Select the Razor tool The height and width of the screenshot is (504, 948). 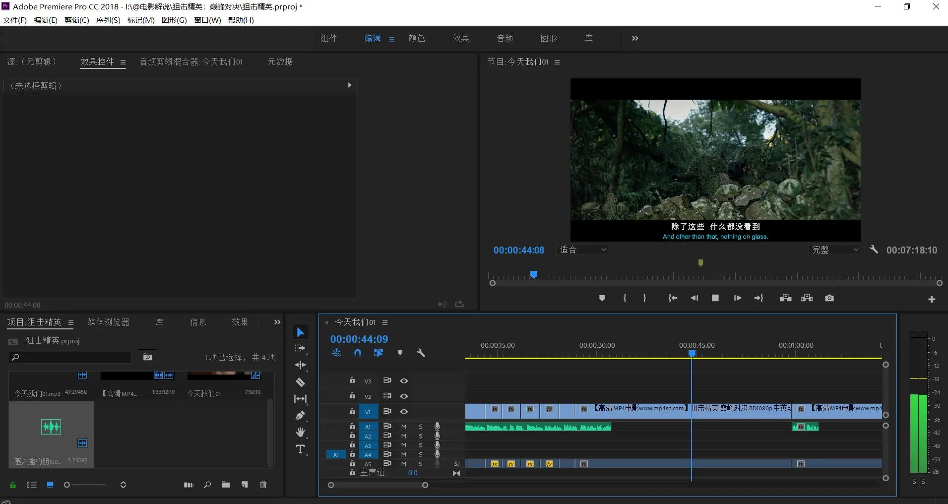pyautogui.click(x=300, y=382)
